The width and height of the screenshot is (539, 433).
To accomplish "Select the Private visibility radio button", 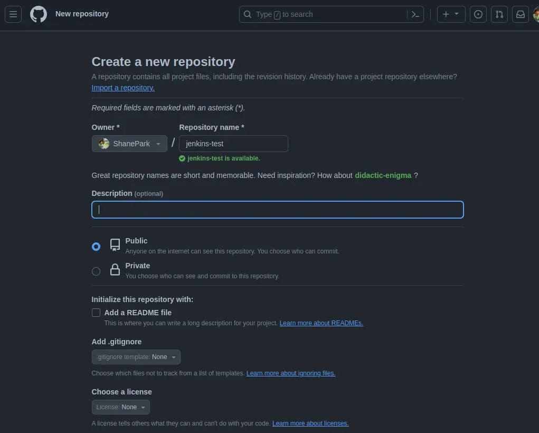I will [96, 271].
